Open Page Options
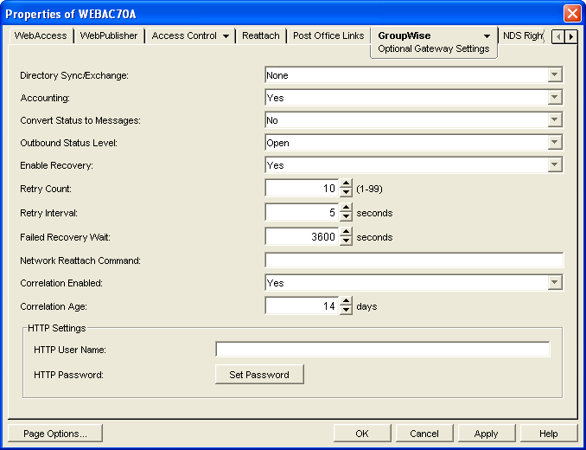 [55, 434]
